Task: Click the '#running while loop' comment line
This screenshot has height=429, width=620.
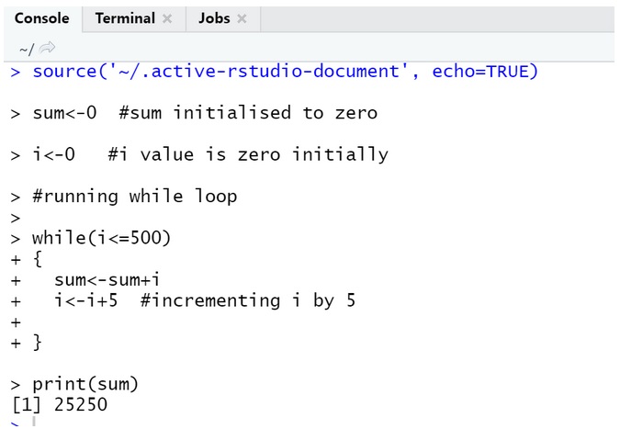Action: pyautogui.click(x=134, y=196)
